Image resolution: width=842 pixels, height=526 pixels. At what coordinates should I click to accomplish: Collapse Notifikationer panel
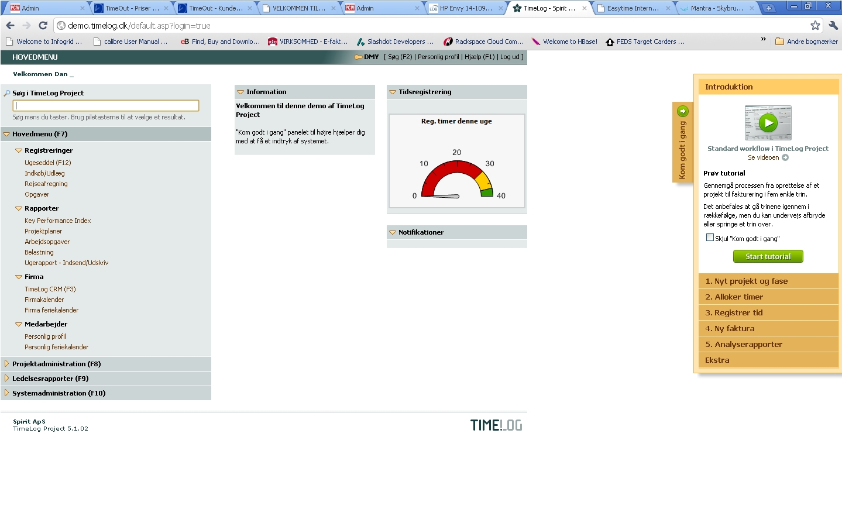pyautogui.click(x=393, y=232)
